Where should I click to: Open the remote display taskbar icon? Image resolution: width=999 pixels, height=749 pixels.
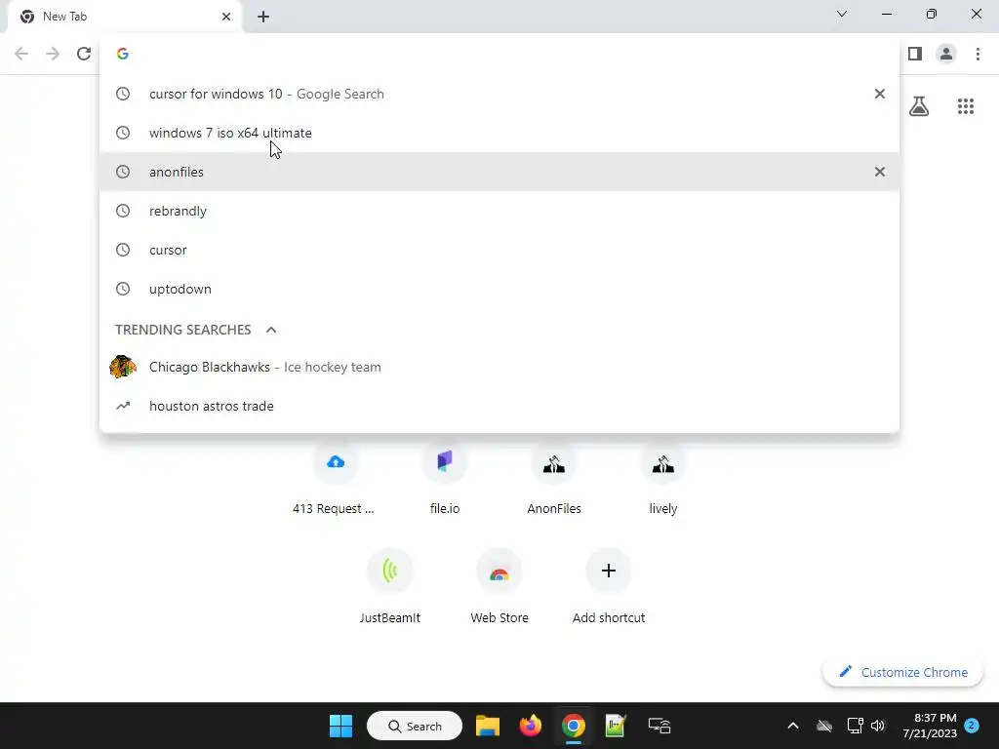[x=659, y=726]
